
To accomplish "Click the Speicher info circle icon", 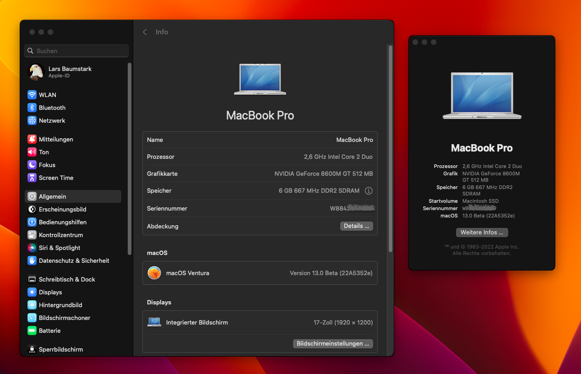I will [369, 190].
